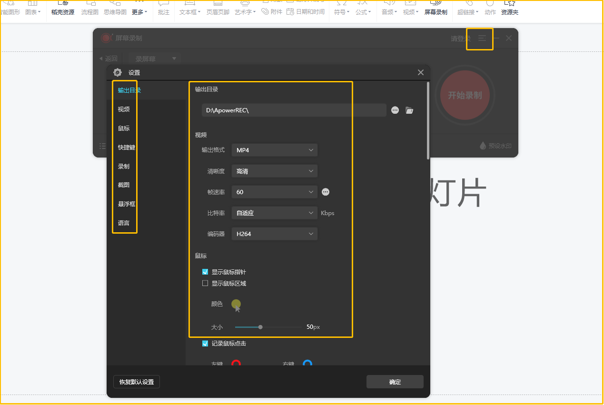This screenshot has height=405, width=604.
Task: Click the D:\ApowerREC\ output path field
Action: 294,110
